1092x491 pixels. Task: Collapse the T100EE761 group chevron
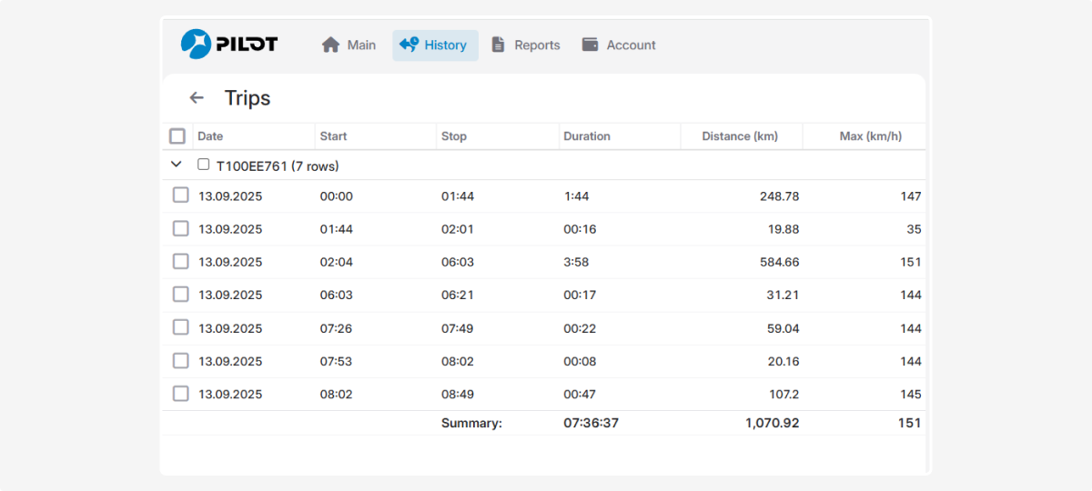pyautogui.click(x=176, y=165)
